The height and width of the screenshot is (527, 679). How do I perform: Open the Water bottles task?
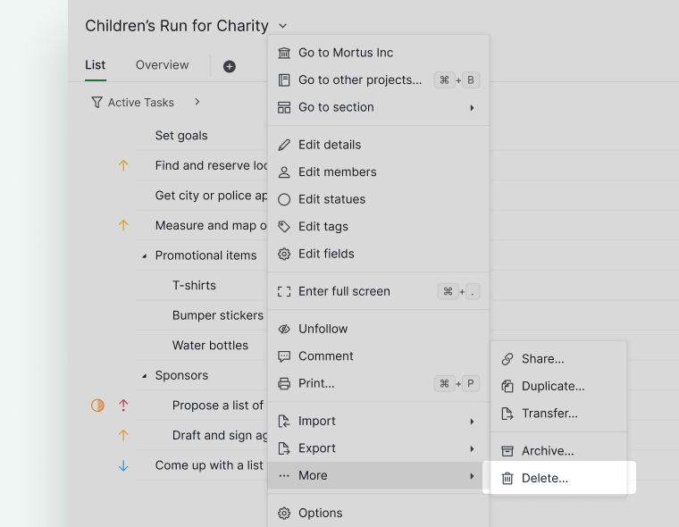click(x=210, y=346)
